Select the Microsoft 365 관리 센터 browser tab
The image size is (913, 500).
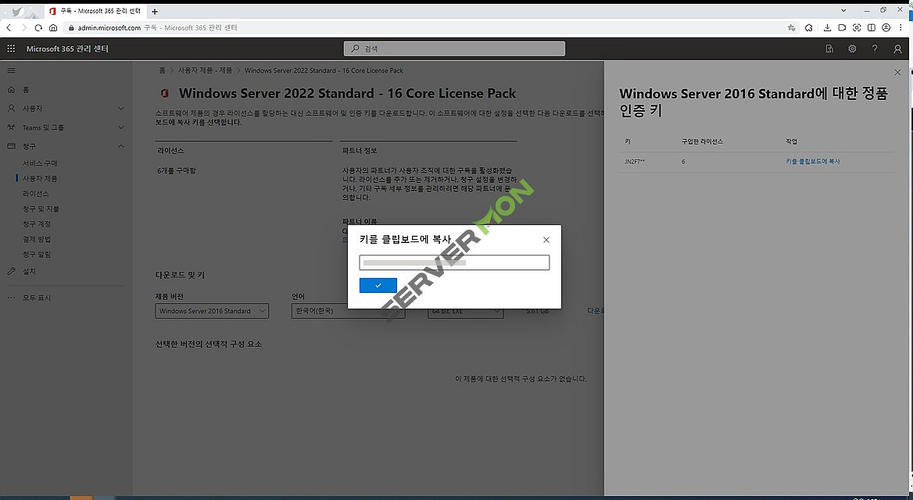click(96, 11)
